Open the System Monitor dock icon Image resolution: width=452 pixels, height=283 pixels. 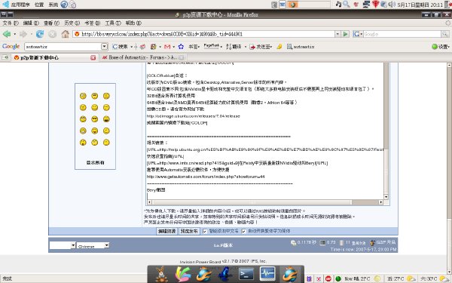[267, 274]
